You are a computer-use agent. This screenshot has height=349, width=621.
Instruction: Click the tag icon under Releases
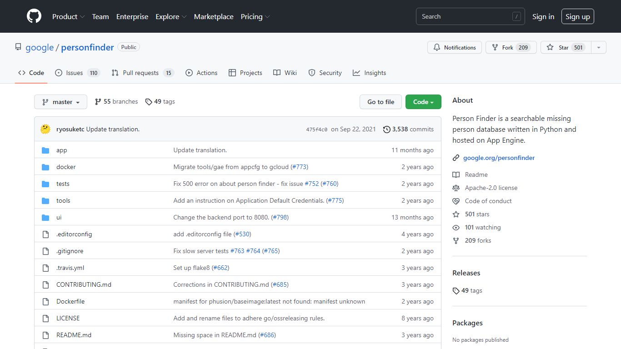[456, 291]
